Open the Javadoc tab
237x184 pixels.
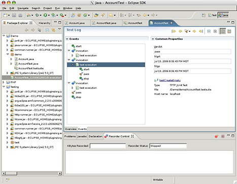click(x=82, y=136)
